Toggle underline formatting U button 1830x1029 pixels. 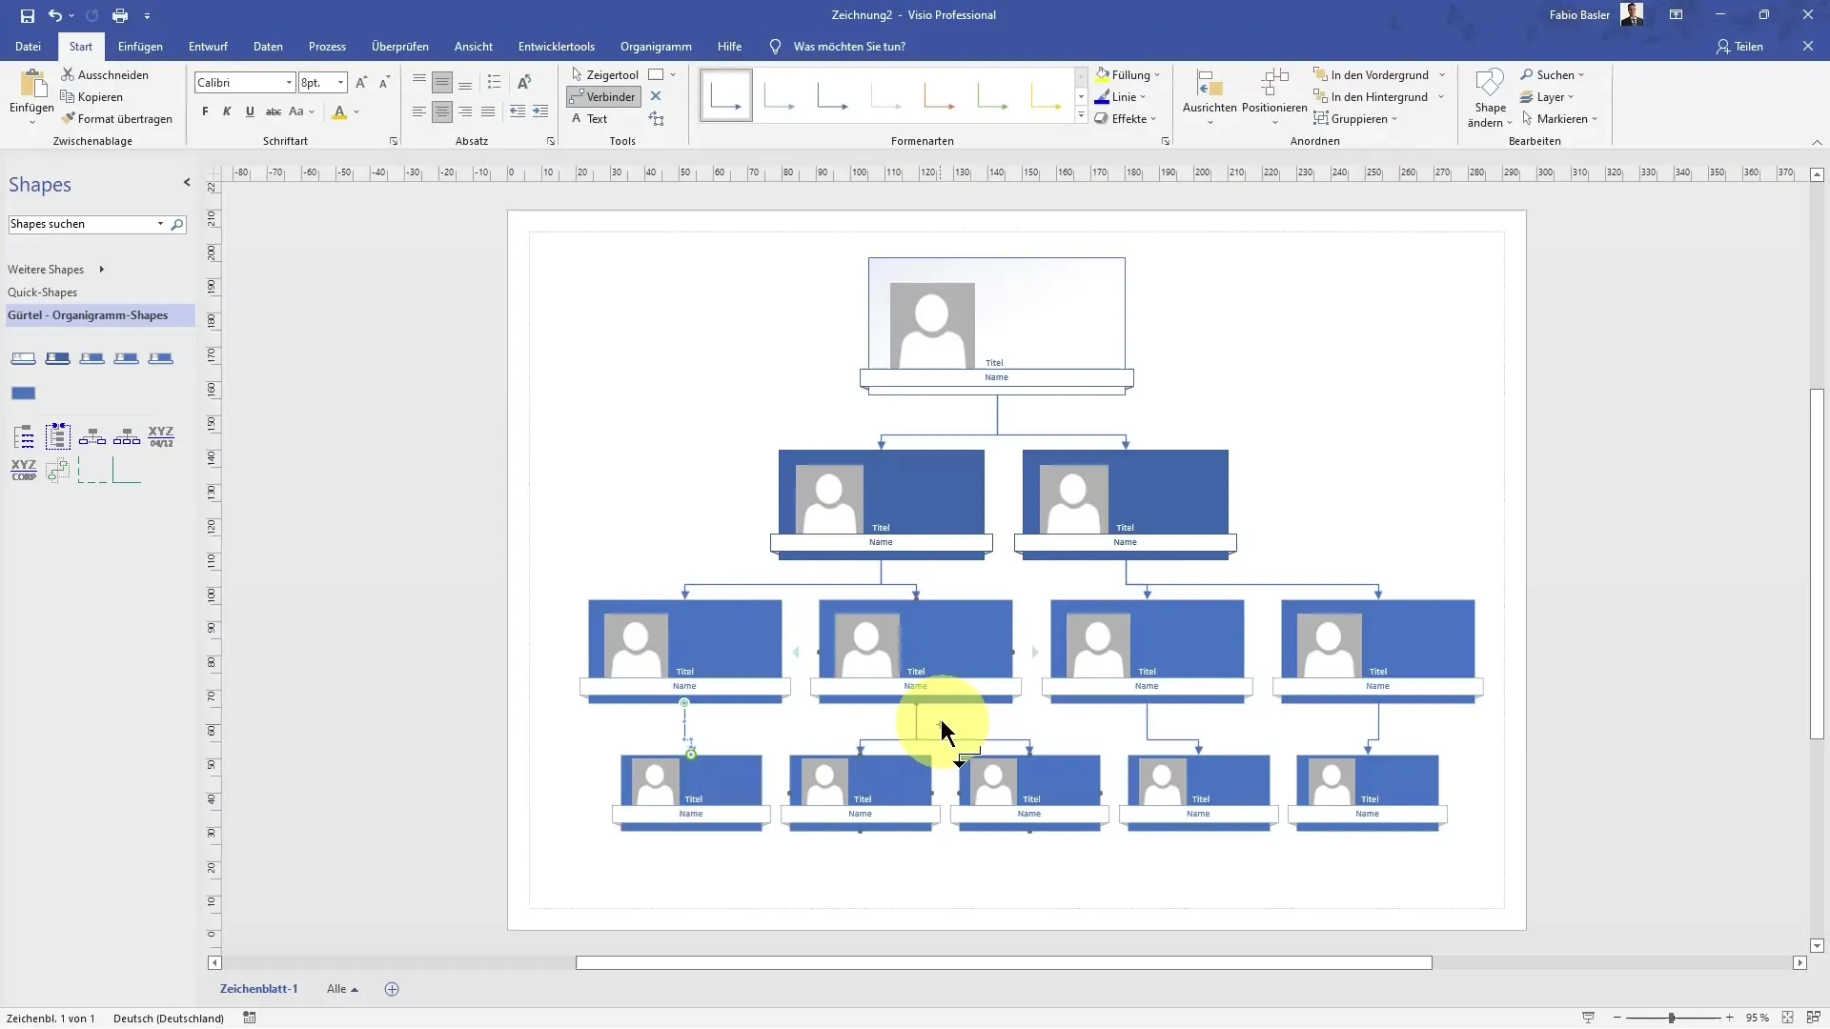[x=250, y=111]
